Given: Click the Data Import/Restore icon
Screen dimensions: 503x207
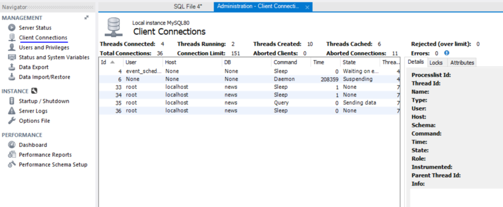Looking at the screenshot, I should 12,77.
